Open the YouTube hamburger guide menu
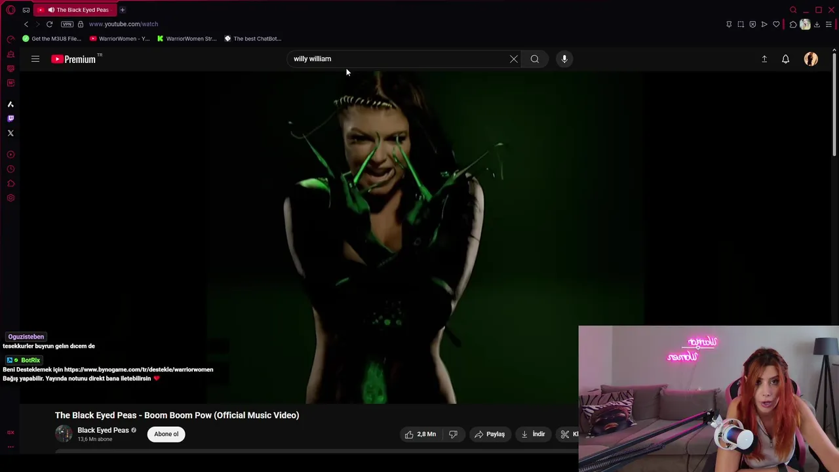The image size is (839, 472). (35, 59)
